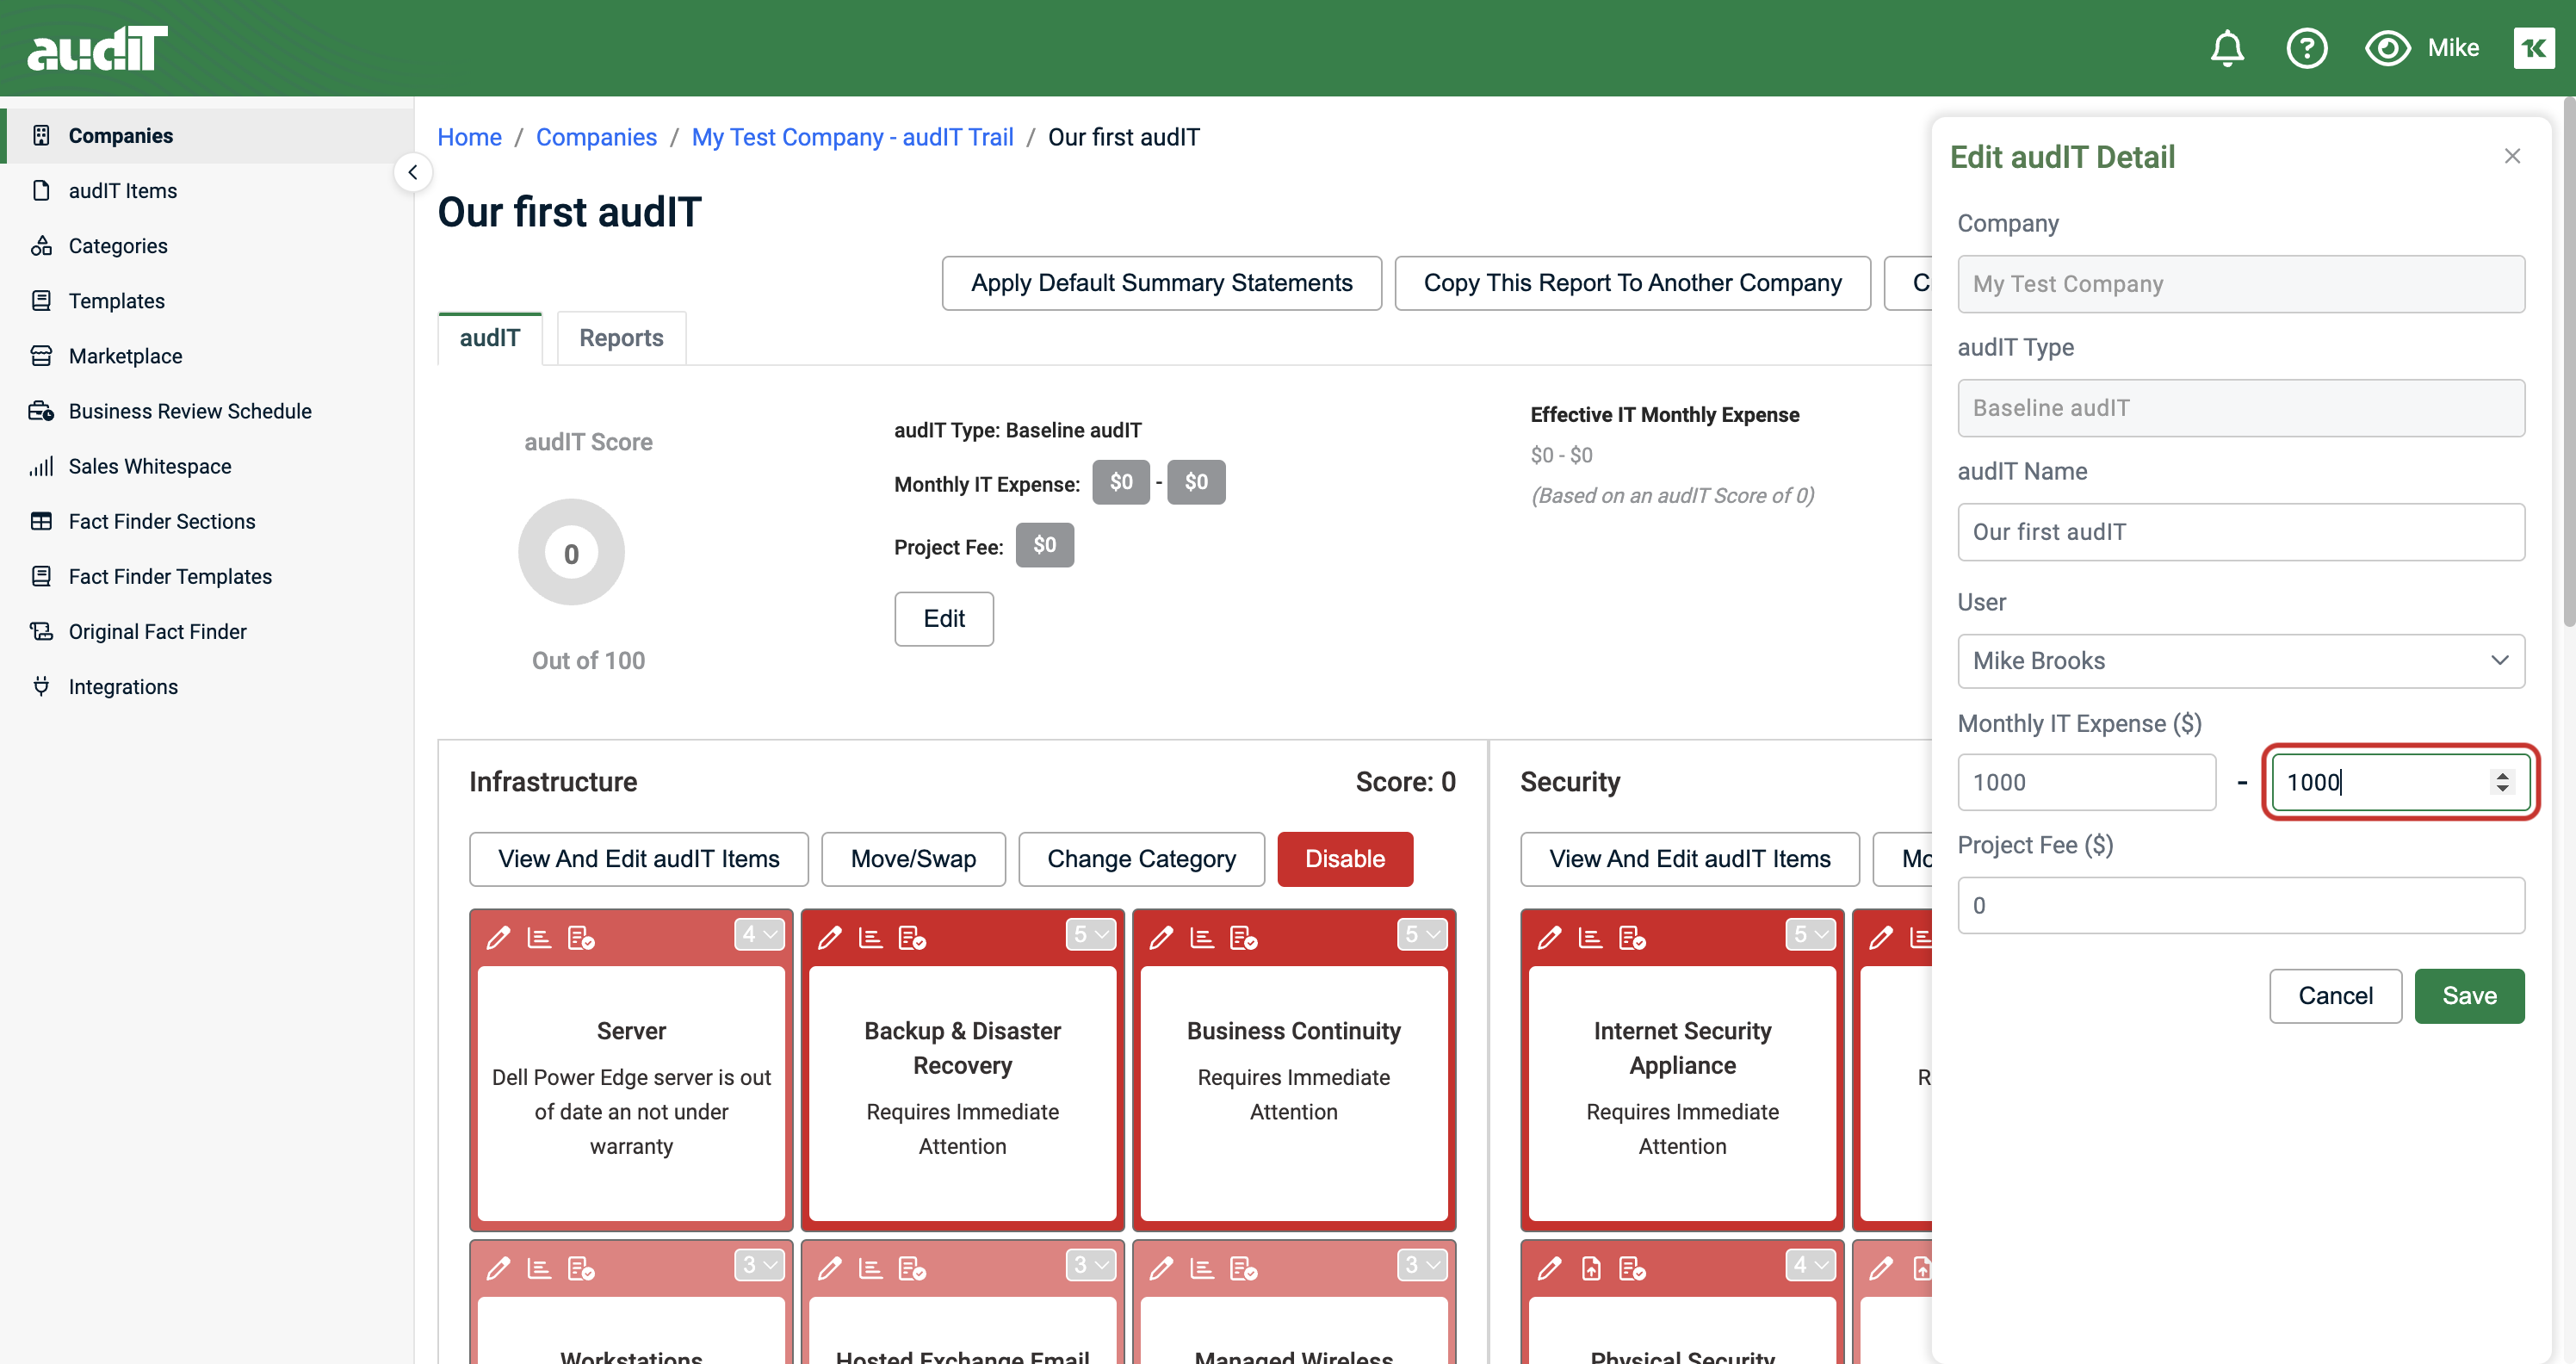Open score dropdown on Backup & Disaster Recovery card
Image resolution: width=2576 pixels, height=1364 pixels.
click(x=1091, y=934)
